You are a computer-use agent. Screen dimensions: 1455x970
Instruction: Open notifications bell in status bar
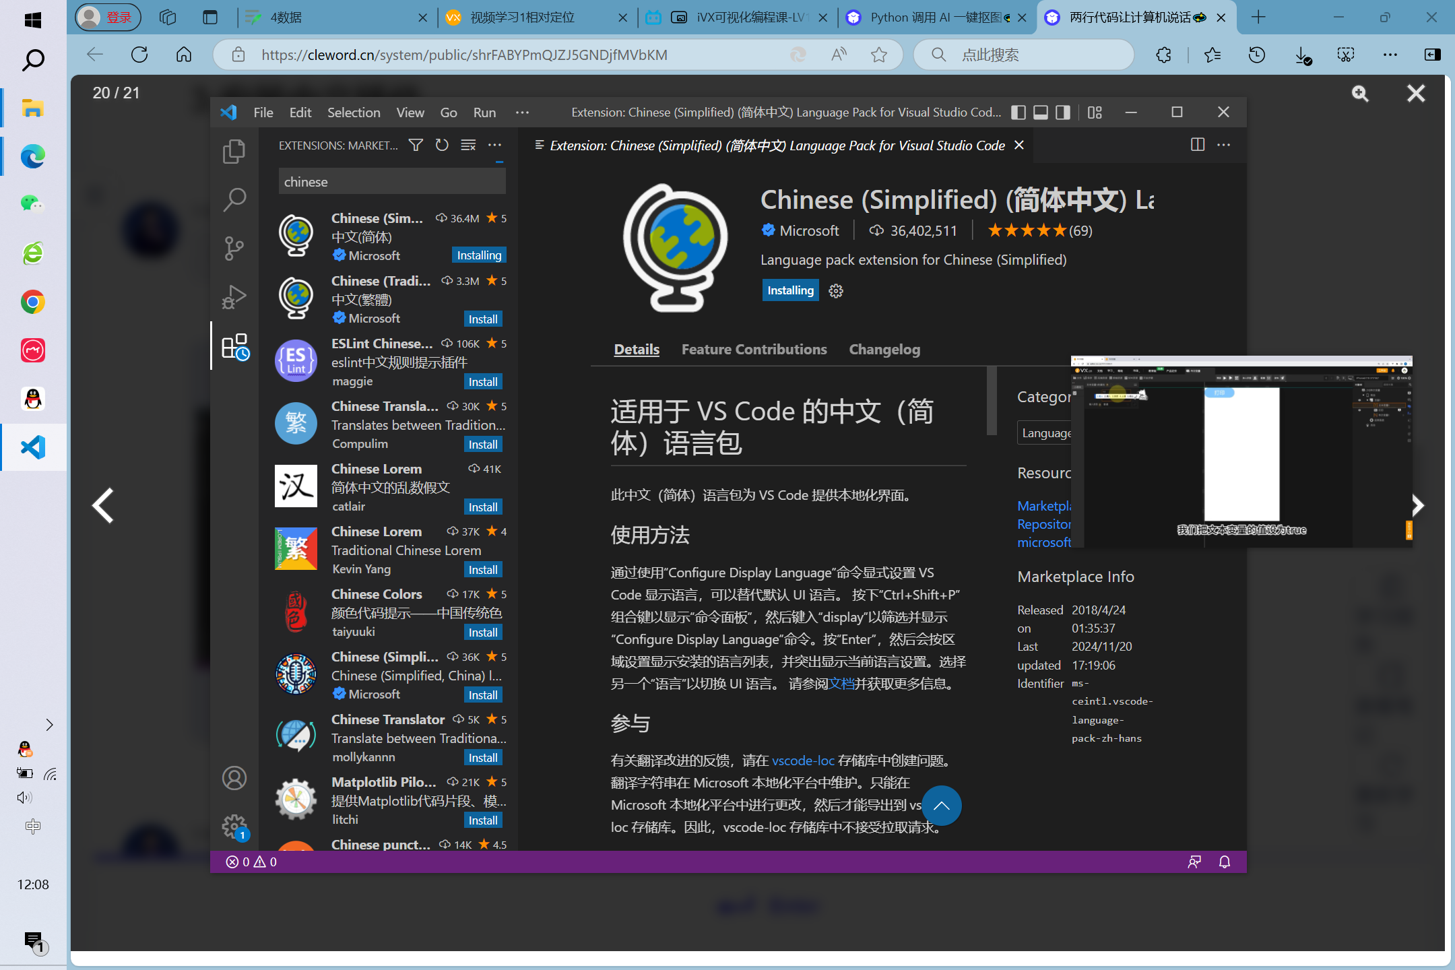click(x=1225, y=862)
